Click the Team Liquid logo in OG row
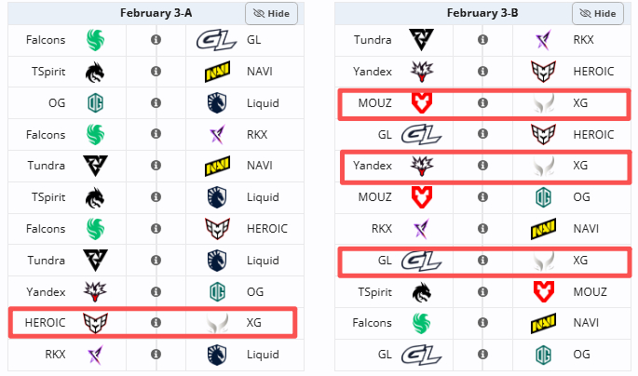This screenshot has height=376, width=638. (217, 102)
